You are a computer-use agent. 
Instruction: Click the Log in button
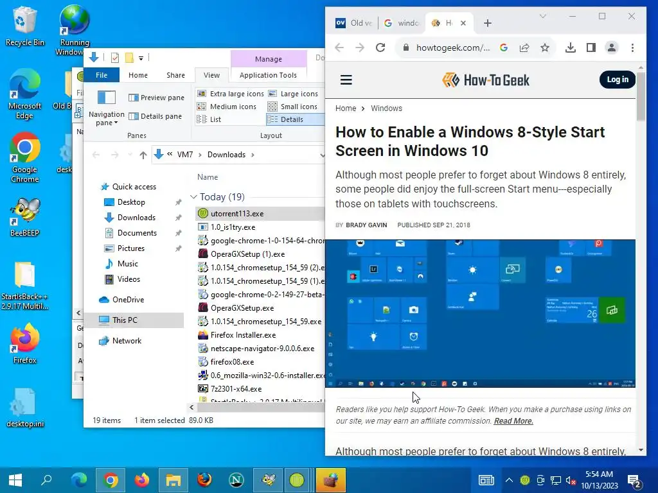[x=618, y=79]
